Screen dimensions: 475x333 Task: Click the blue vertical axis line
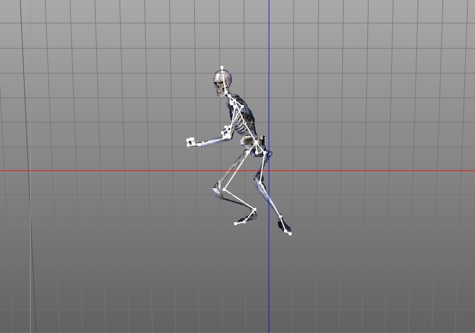(269, 45)
